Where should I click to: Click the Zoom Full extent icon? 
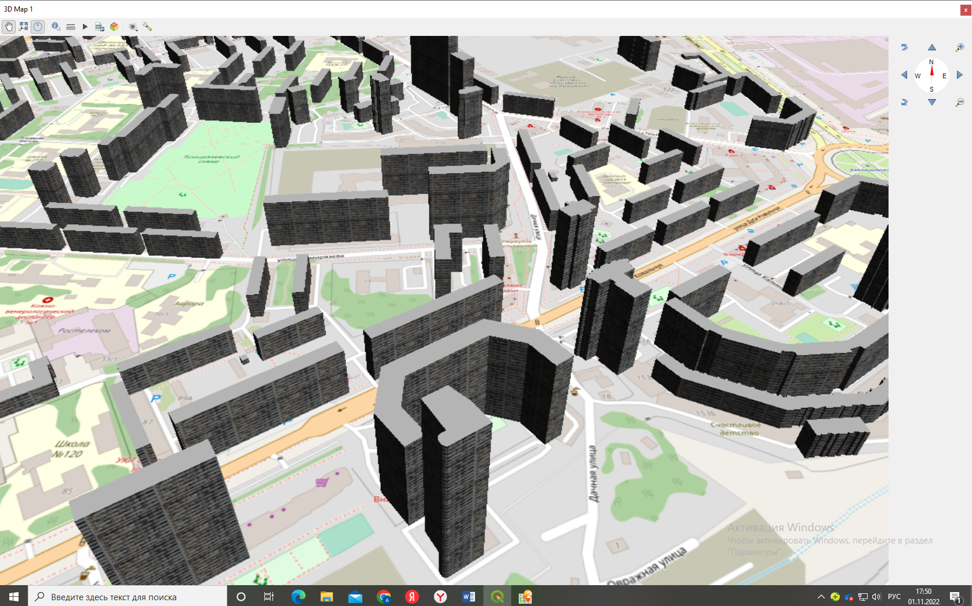(x=23, y=27)
